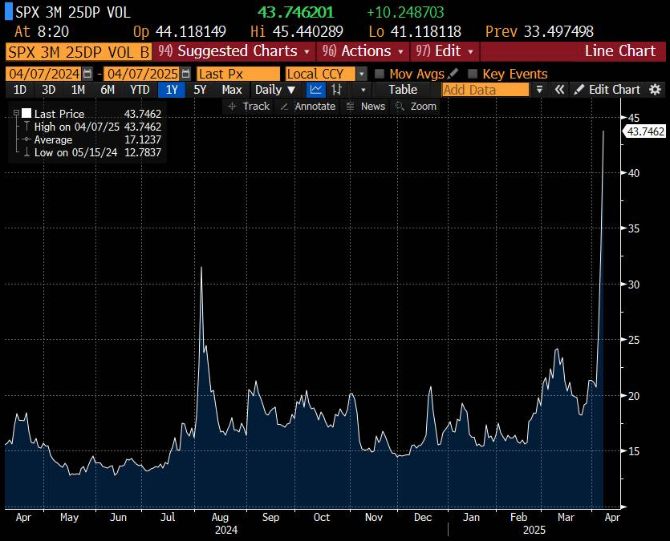Screen dimensions: 670x541
Task: Enable the Key Events checkbox
Action: [473, 74]
